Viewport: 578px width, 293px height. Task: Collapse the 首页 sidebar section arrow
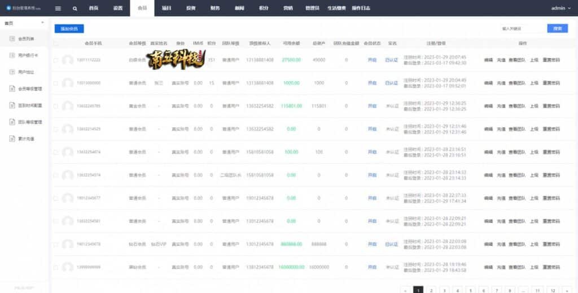pos(43,23)
